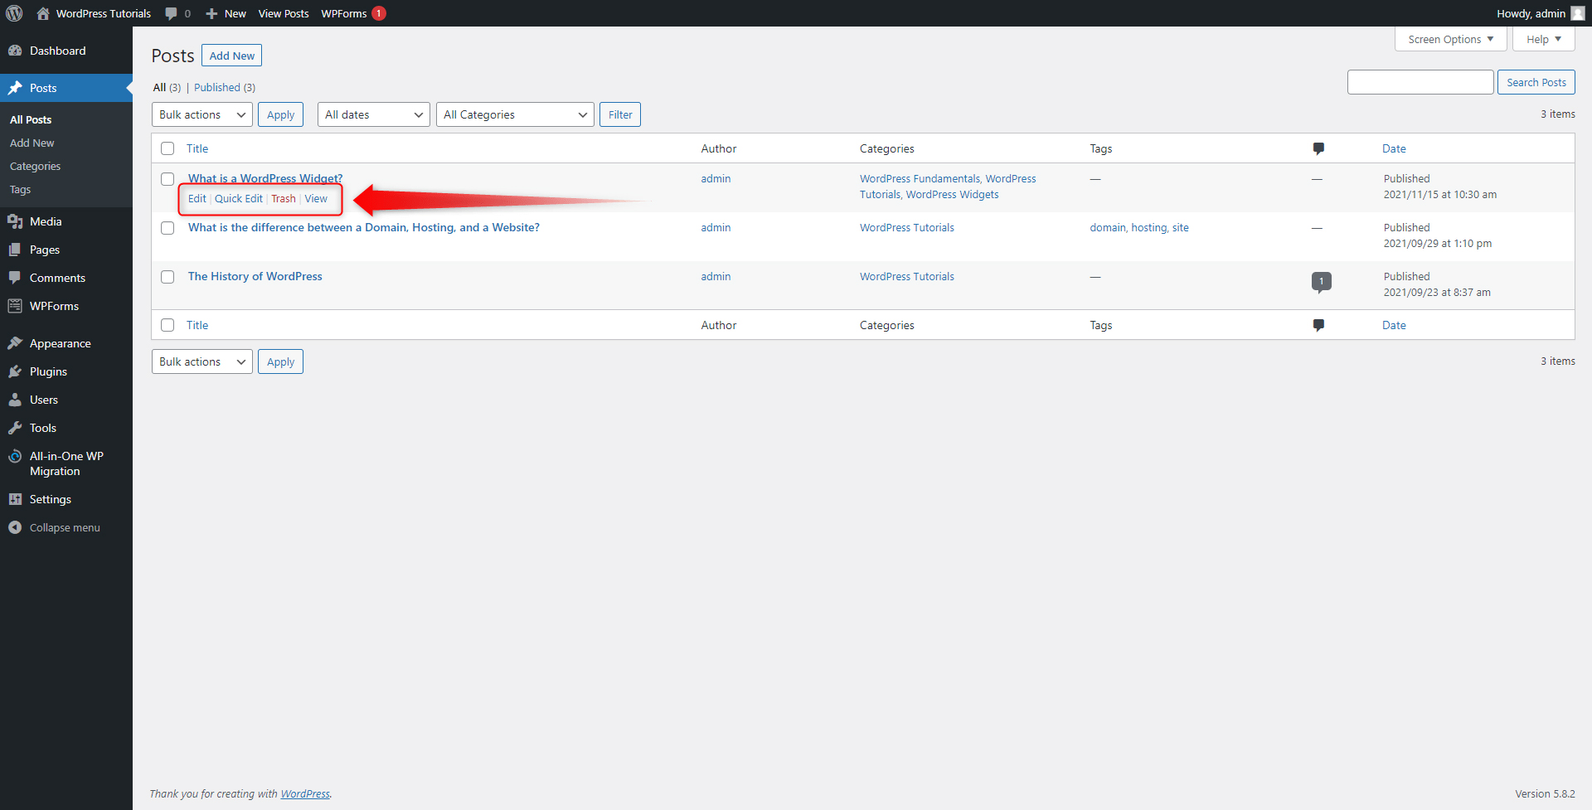This screenshot has height=810, width=1592.
Task: Click the WordPress link in footer
Action: (305, 793)
